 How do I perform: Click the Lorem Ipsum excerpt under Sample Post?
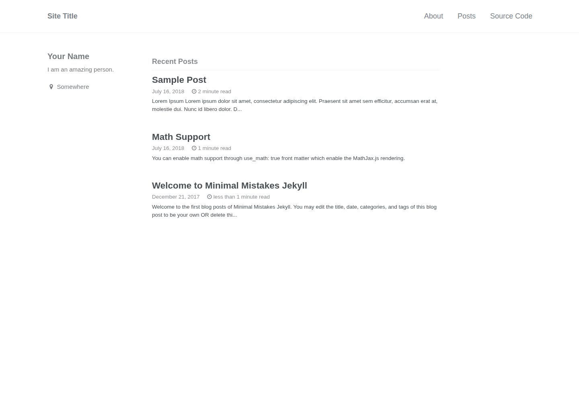coord(295,105)
